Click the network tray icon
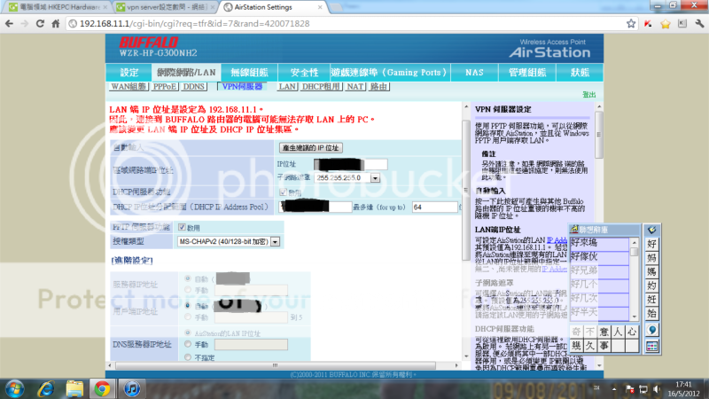Image resolution: width=709 pixels, height=399 pixels. pyautogui.click(x=643, y=389)
